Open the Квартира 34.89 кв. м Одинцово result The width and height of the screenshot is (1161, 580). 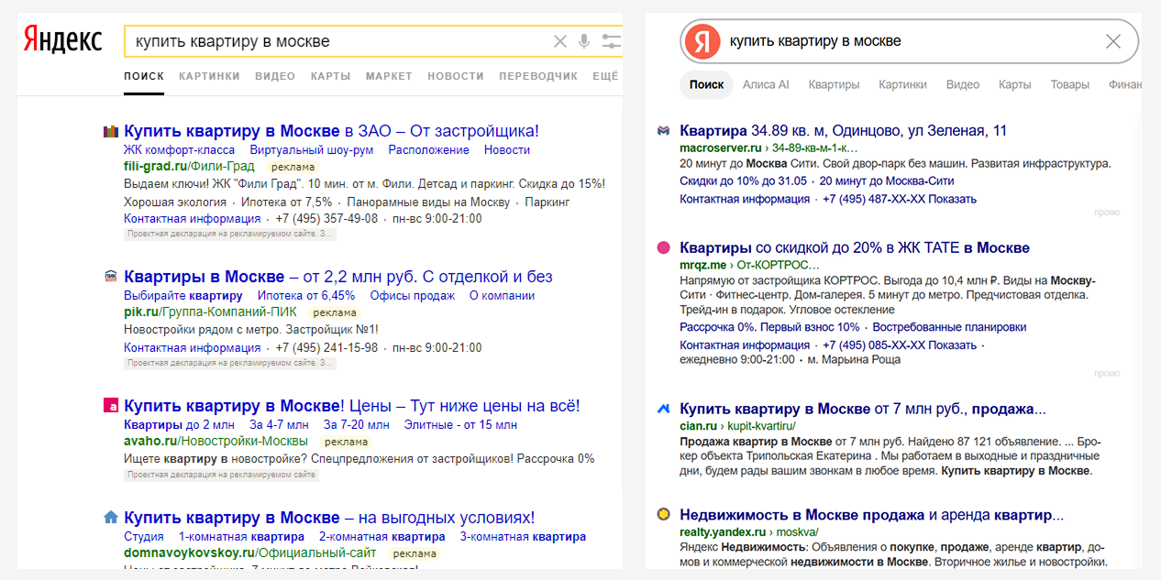click(x=843, y=131)
